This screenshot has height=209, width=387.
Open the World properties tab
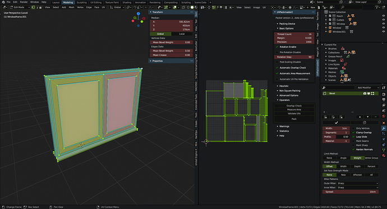384,116
